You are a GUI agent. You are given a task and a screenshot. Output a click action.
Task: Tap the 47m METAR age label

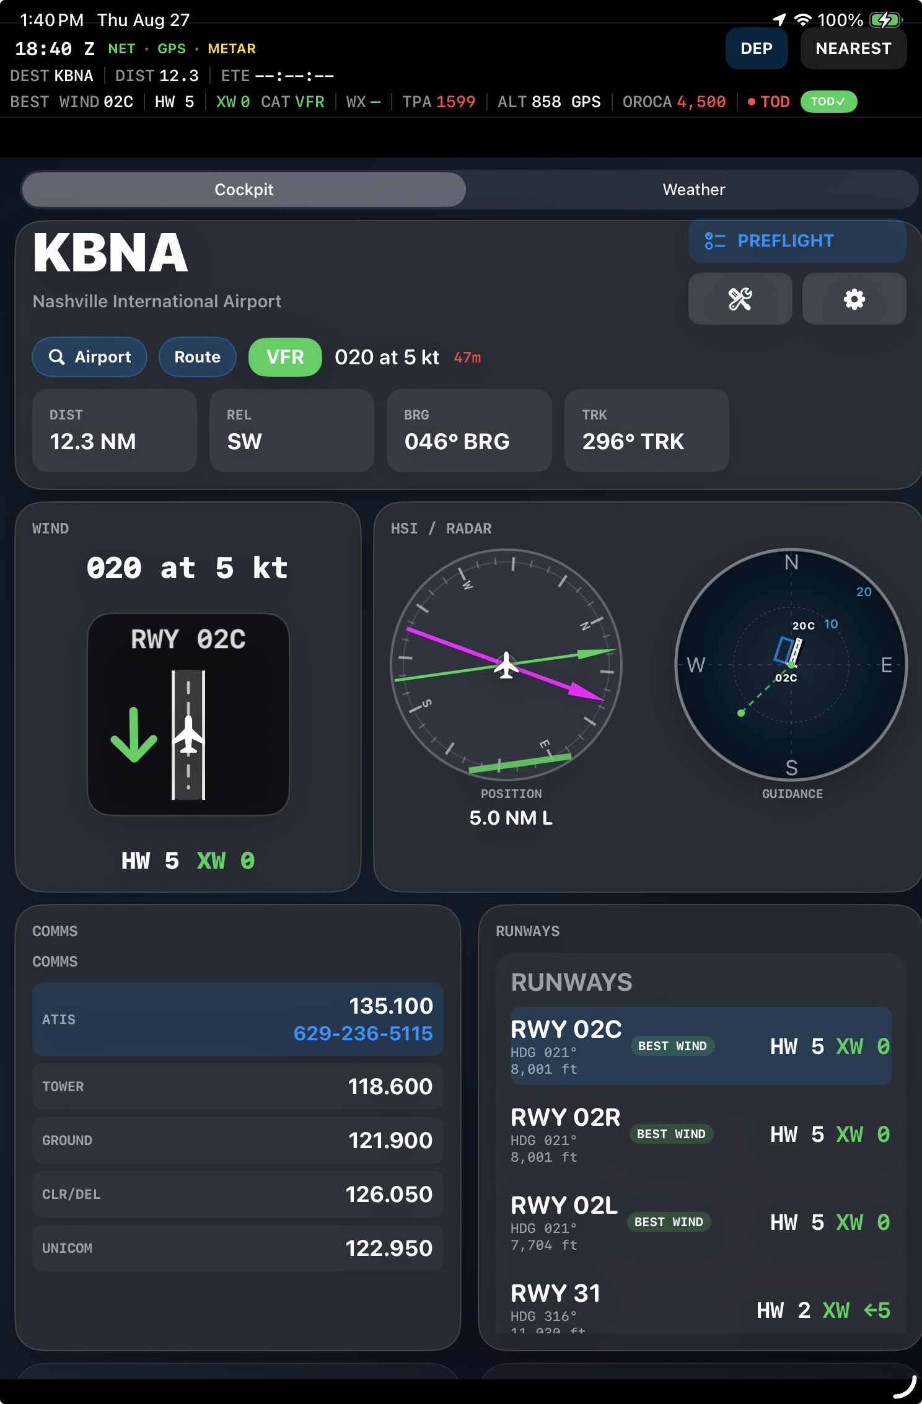coord(467,358)
